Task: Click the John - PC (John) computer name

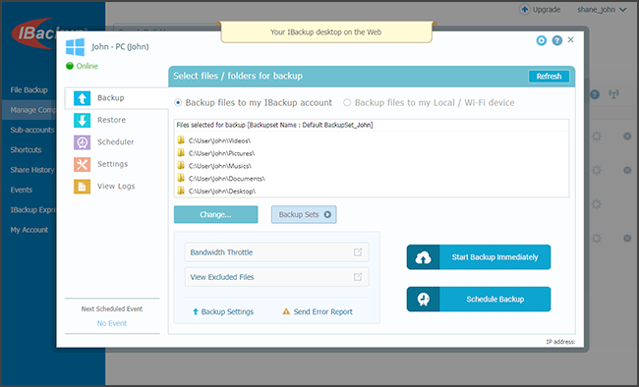Action: pyautogui.click(x=120, y=47)
